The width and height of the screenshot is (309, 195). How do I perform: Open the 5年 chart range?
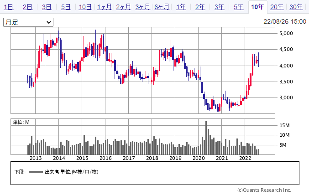click(x=238, y=7)
